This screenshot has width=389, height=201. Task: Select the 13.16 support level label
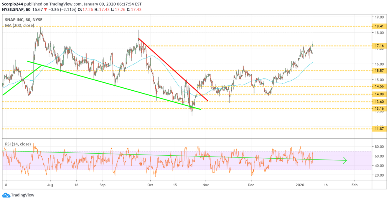(x=378, y=109)
